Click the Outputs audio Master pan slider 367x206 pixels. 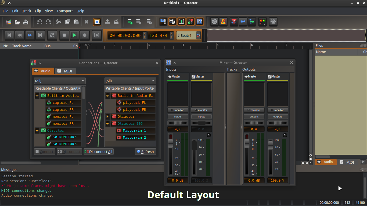(254, 123)
